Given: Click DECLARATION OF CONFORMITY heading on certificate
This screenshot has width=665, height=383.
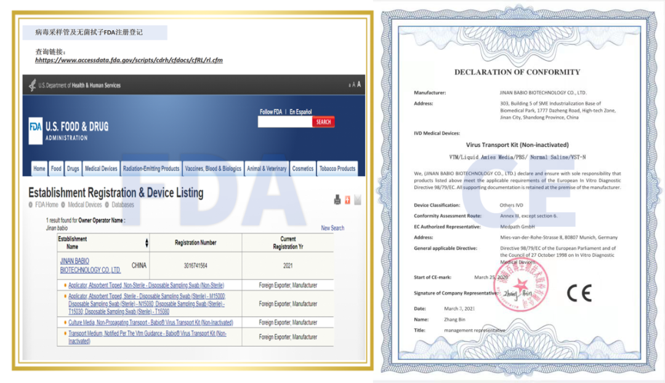Looking at the screenshot, I should (x=517, y=72).
